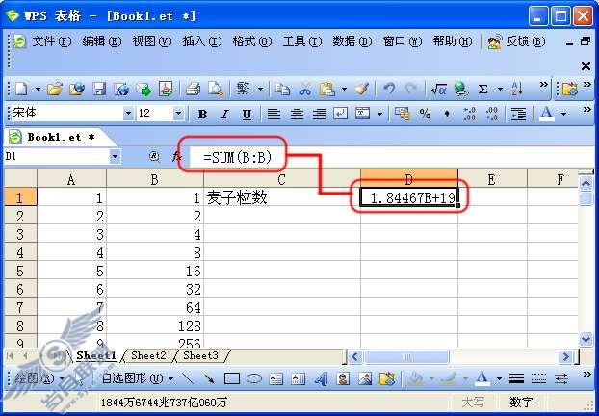Viewport: 599px width, 416px height.
Task: Click the 繁 traditional Chinese conversion icon
Action: pyautogui.click(x=243, y=90)
